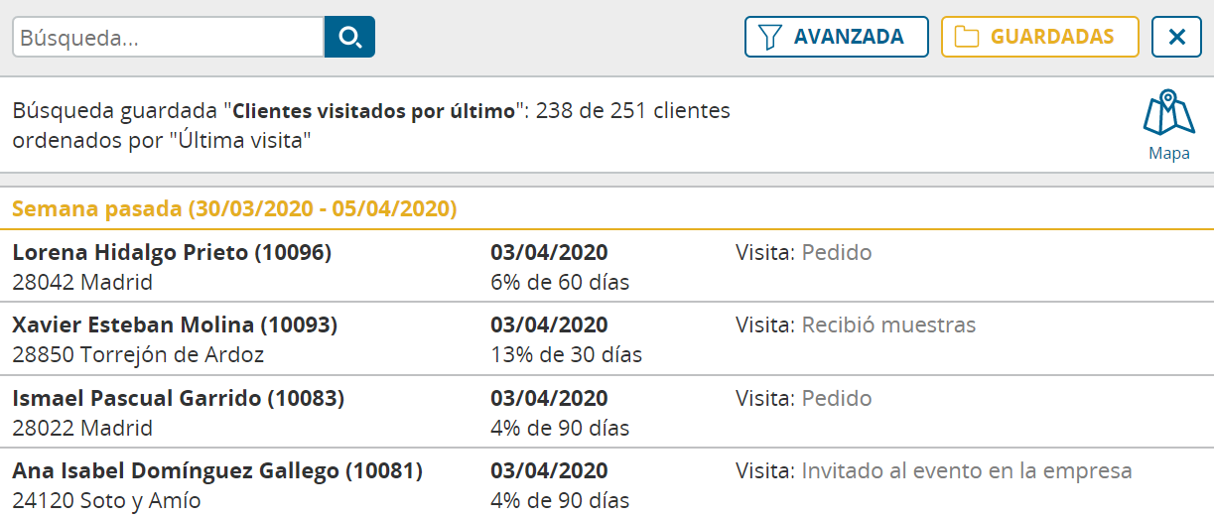Open client Lorena Hidalgo Prieto (10096)
This screenshot has width=1214, height=518.
pyautogui.click(x=607, y=267)
